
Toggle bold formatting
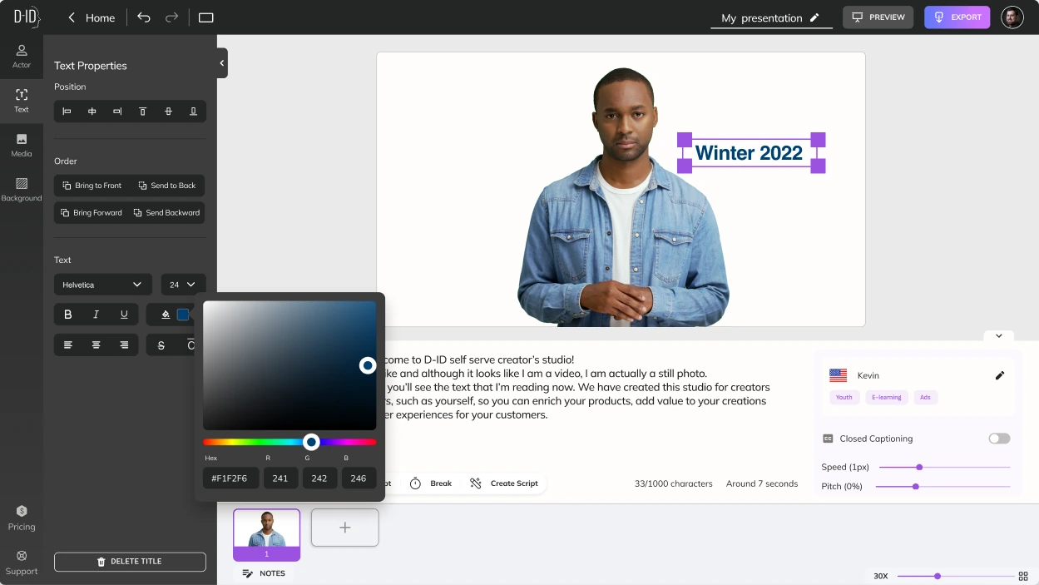tap(68, 315)
